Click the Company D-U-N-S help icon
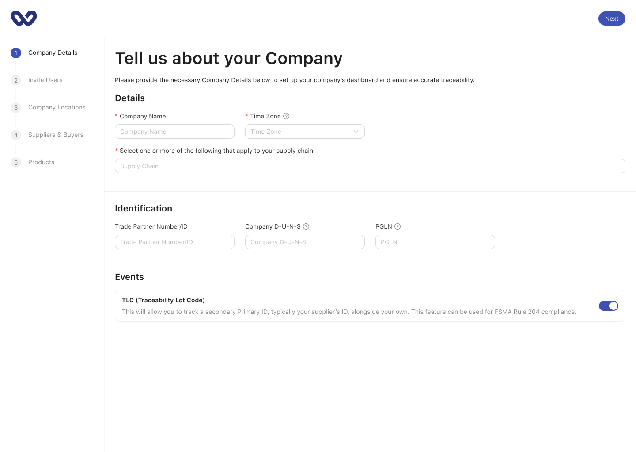This screenshot has width=636, height=452. pyautogui.click(x=307, y=226)
